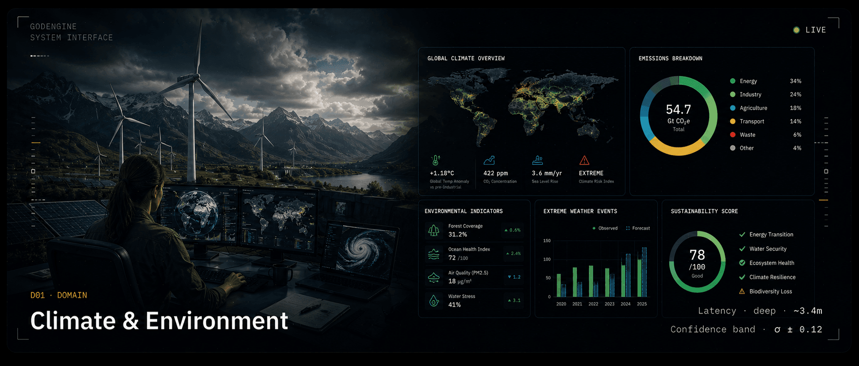Select the Waste red legend dot
Image resolution: width=859 pixels, height=366 pixels.
pyautogui.click(x=733, y=135)
